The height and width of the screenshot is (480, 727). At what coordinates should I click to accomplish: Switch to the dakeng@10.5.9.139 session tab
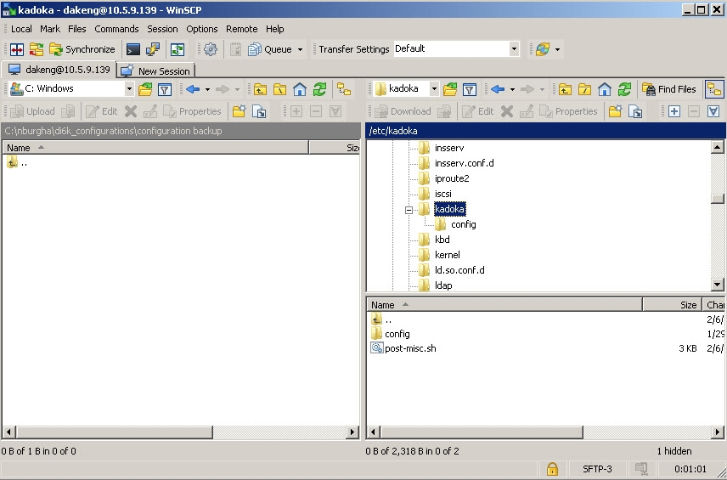point(59,70)
